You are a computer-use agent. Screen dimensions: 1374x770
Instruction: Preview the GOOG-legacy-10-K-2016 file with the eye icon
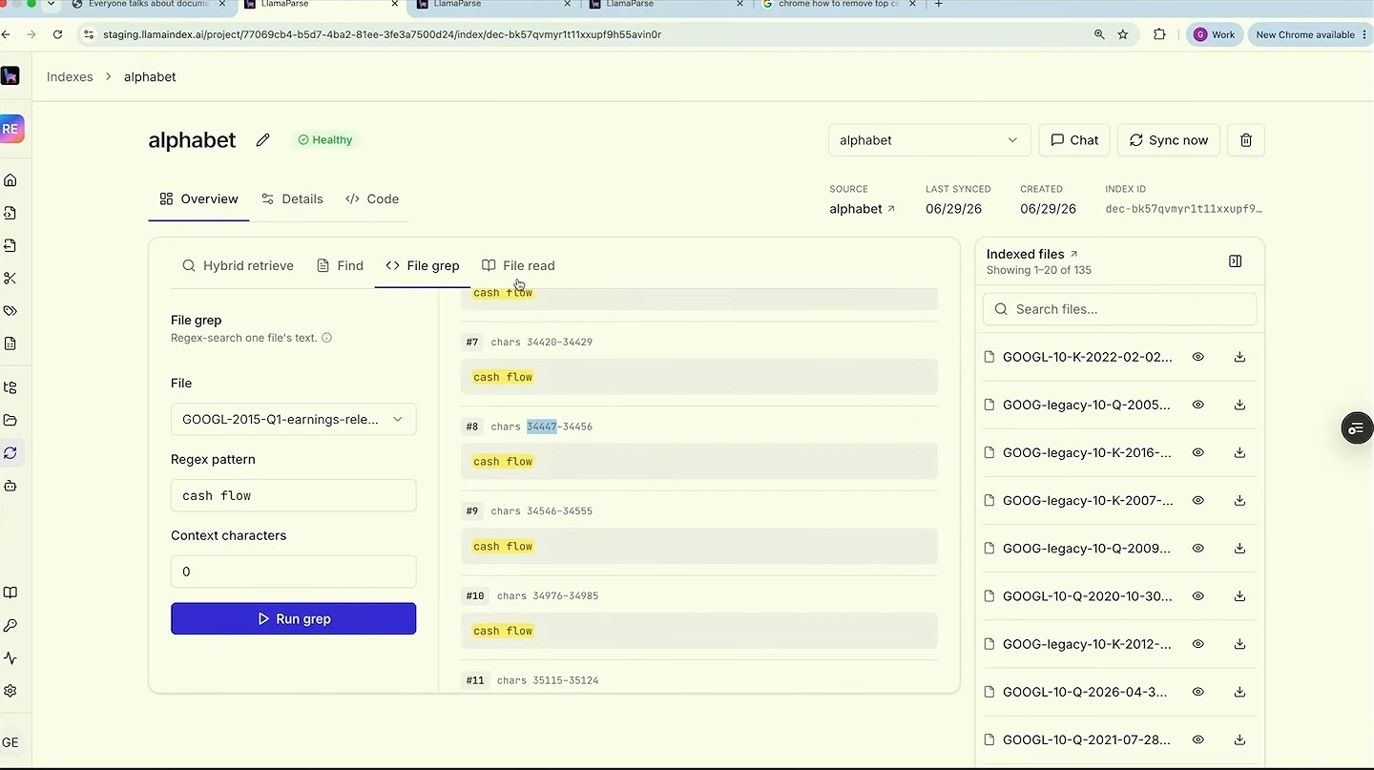(1198, 452)
